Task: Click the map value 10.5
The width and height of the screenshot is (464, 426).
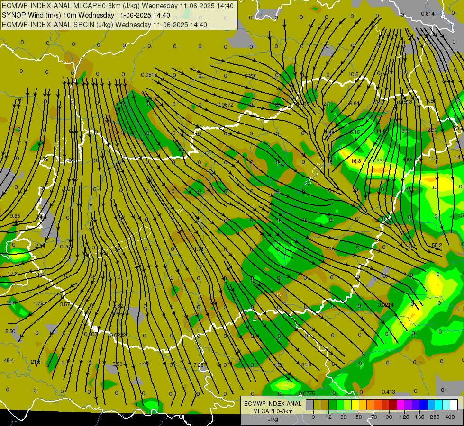Action: [354, 74]
